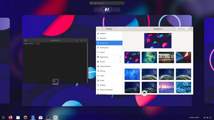Expand the Applications settings section
This screenshot has height=120, width=214.
pyautogui.click(x=109, y=57)
